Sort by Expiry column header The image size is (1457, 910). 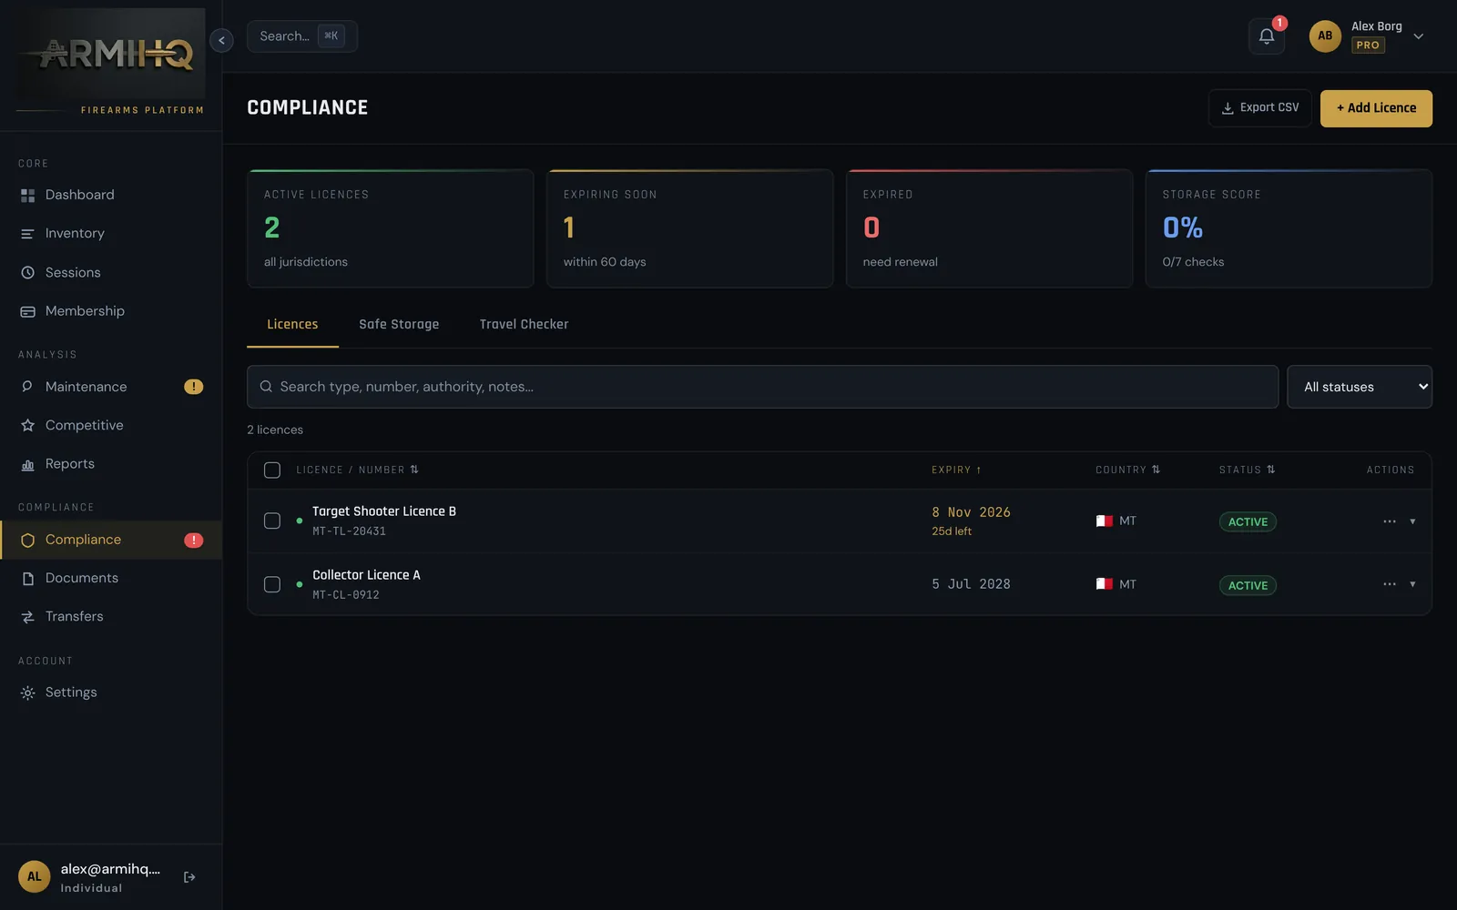pyautogui.click(x=956, y=470)
